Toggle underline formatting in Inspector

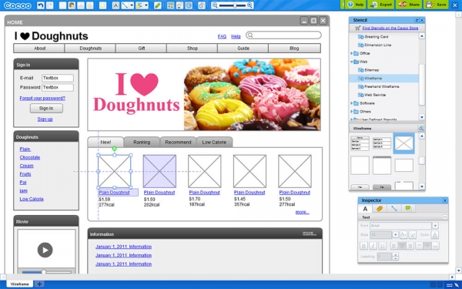pyautogui.click(x=382, y=246)
